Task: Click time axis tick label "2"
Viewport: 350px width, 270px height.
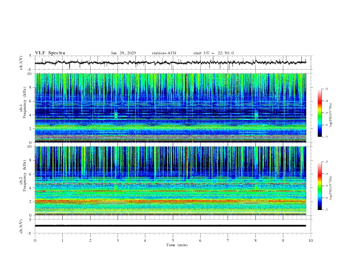Action: (90, 240)
